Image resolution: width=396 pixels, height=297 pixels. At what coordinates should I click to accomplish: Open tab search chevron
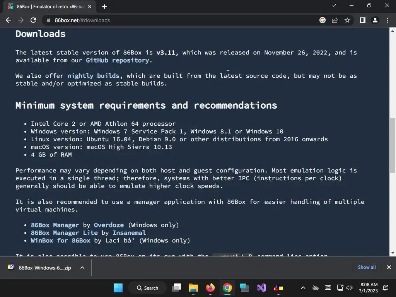pyautogui.click(x=334, y=5)
